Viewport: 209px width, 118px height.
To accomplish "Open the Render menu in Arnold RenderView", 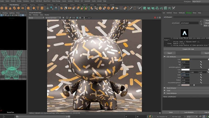I will [47, 15].
